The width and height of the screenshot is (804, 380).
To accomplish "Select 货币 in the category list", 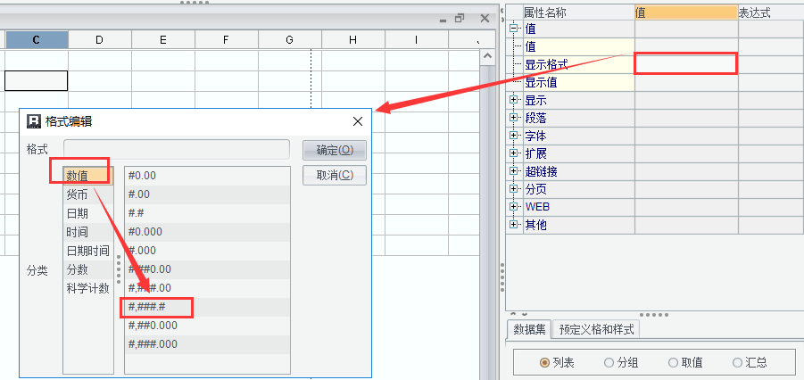I will pos(77,194).
